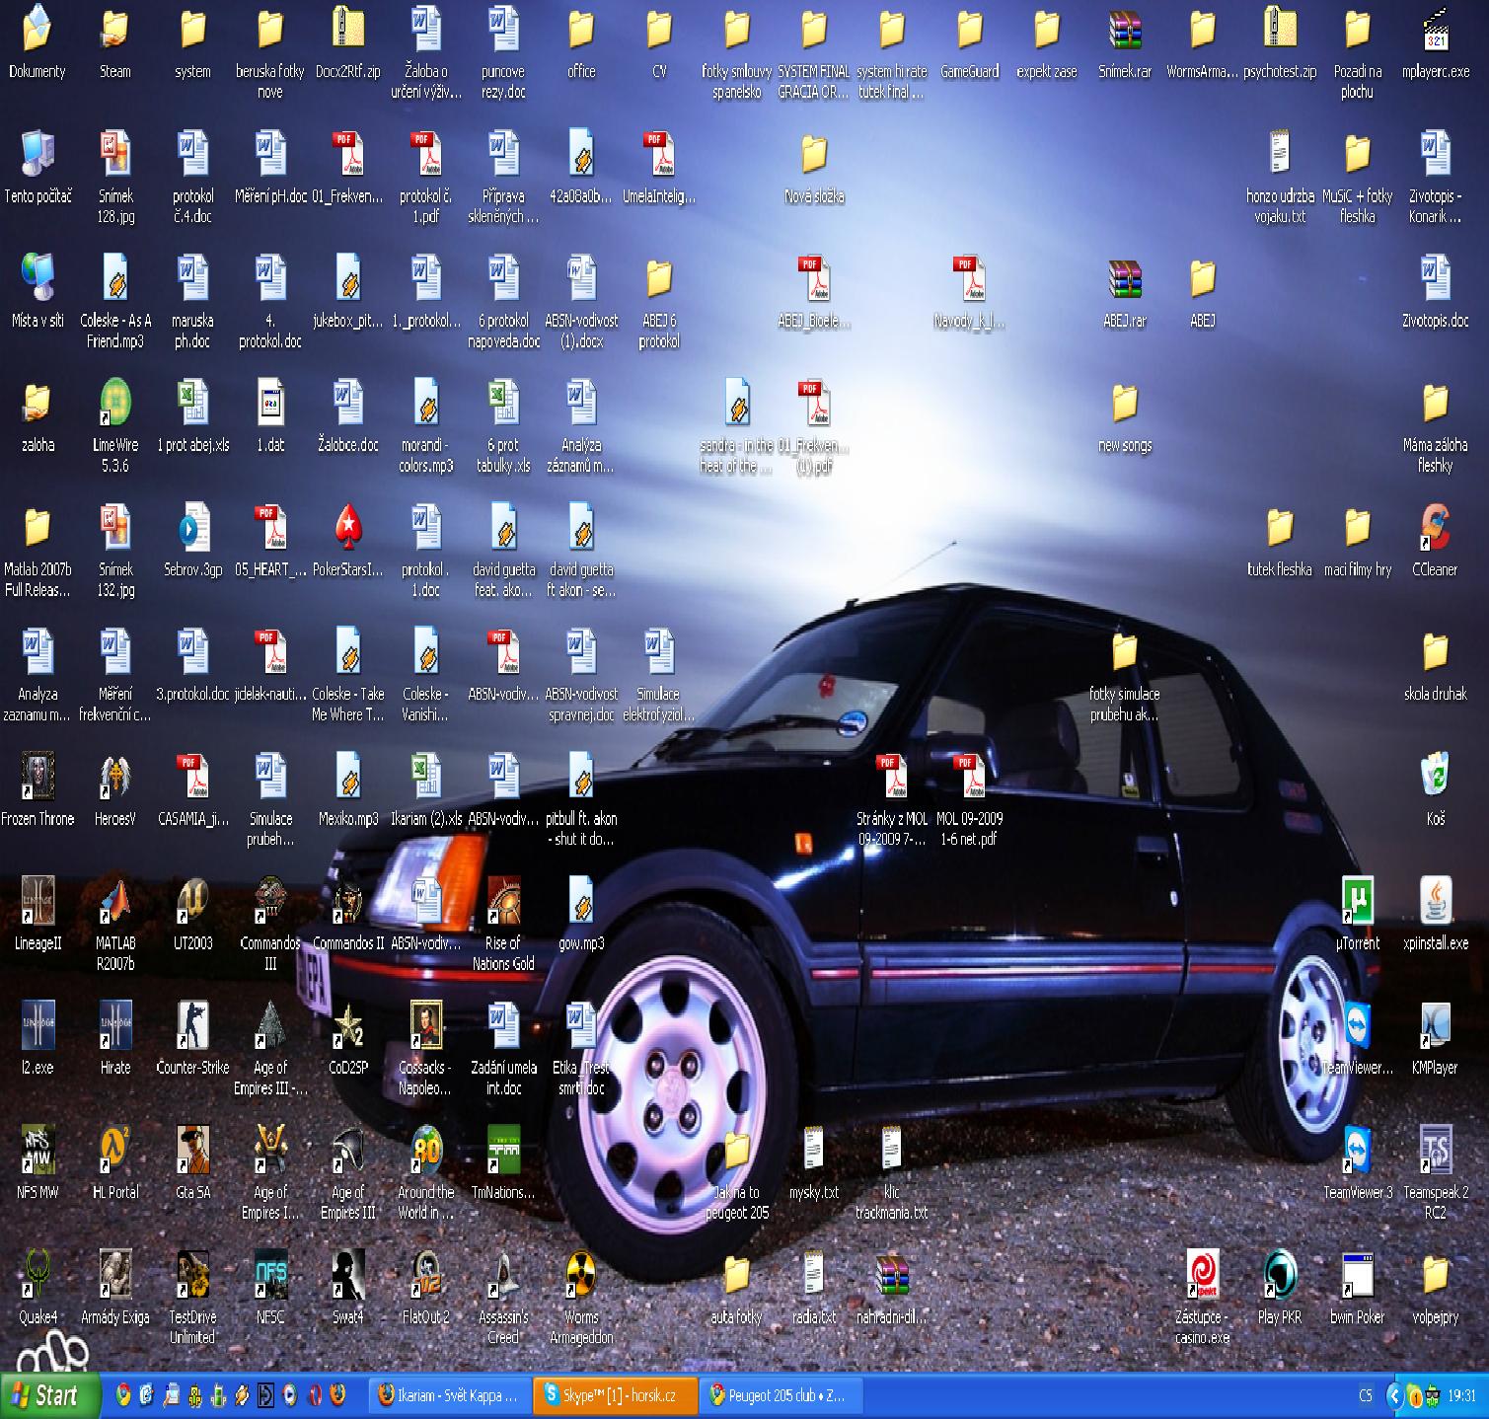This screenshot has height=1419, width=1489.
Task: Click the Firefox icon in Quick Launch
Action: (337, 1395)
